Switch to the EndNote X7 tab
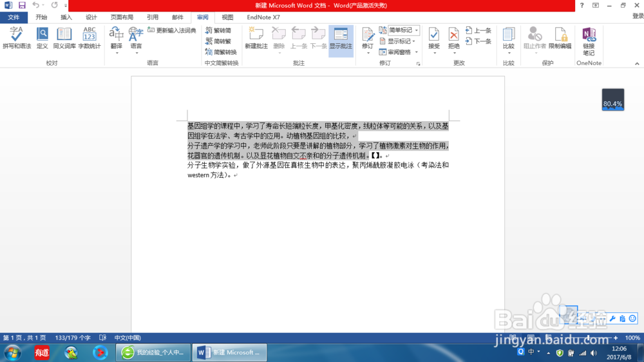This screenshot has height=362, width=644. [263, 17]
